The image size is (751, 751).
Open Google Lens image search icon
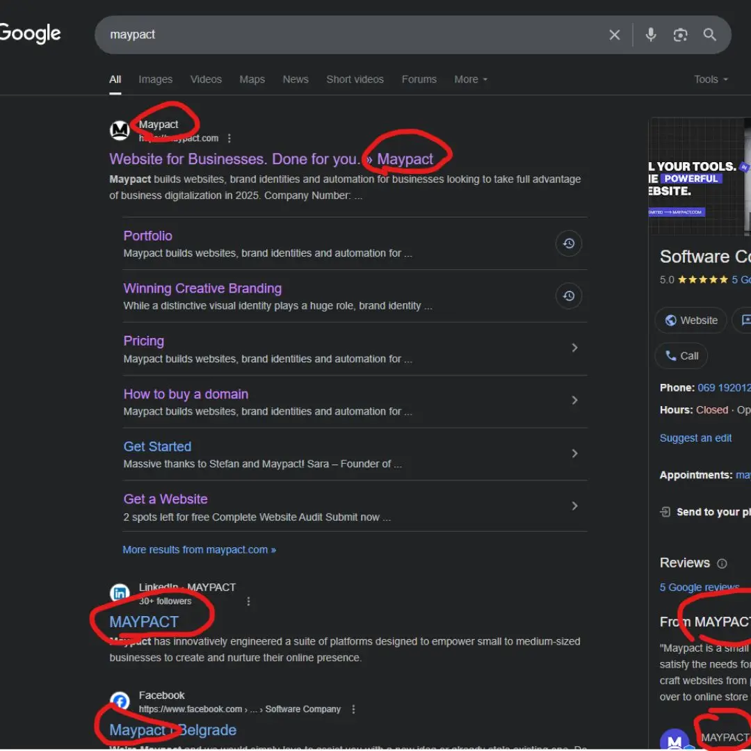pyautogui.click(x=680, y=35)
